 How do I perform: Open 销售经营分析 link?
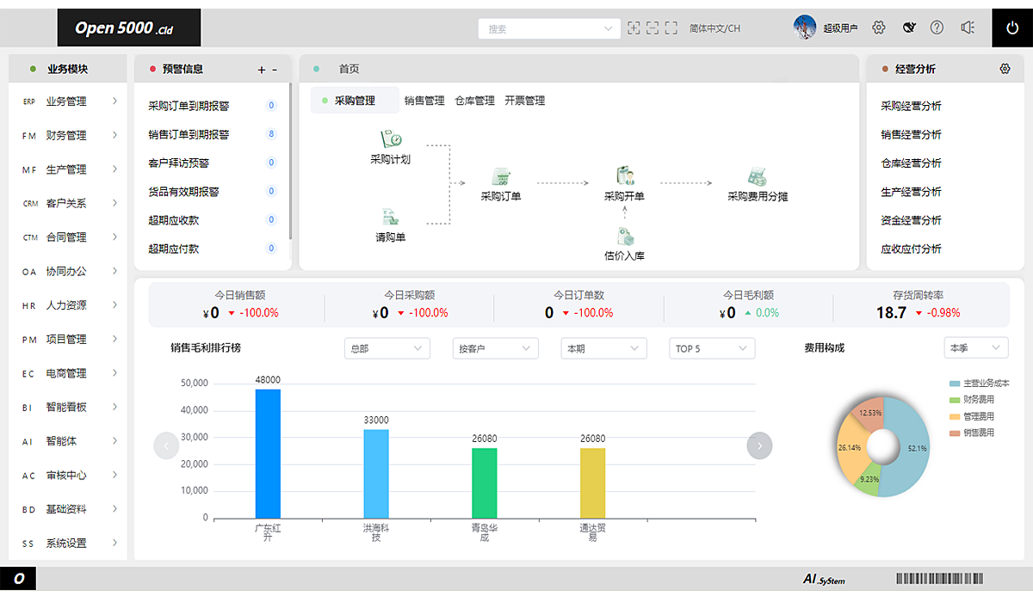coord(911,134)
